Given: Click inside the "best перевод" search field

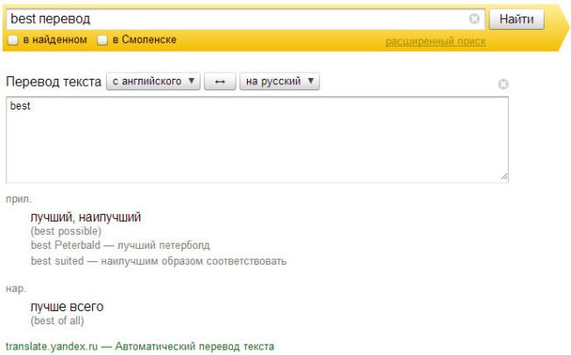Looking at the screenshot, I should 236,18.
